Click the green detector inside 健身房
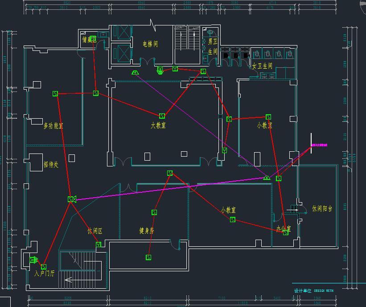 pyautogui.click(x=154, y=212)
